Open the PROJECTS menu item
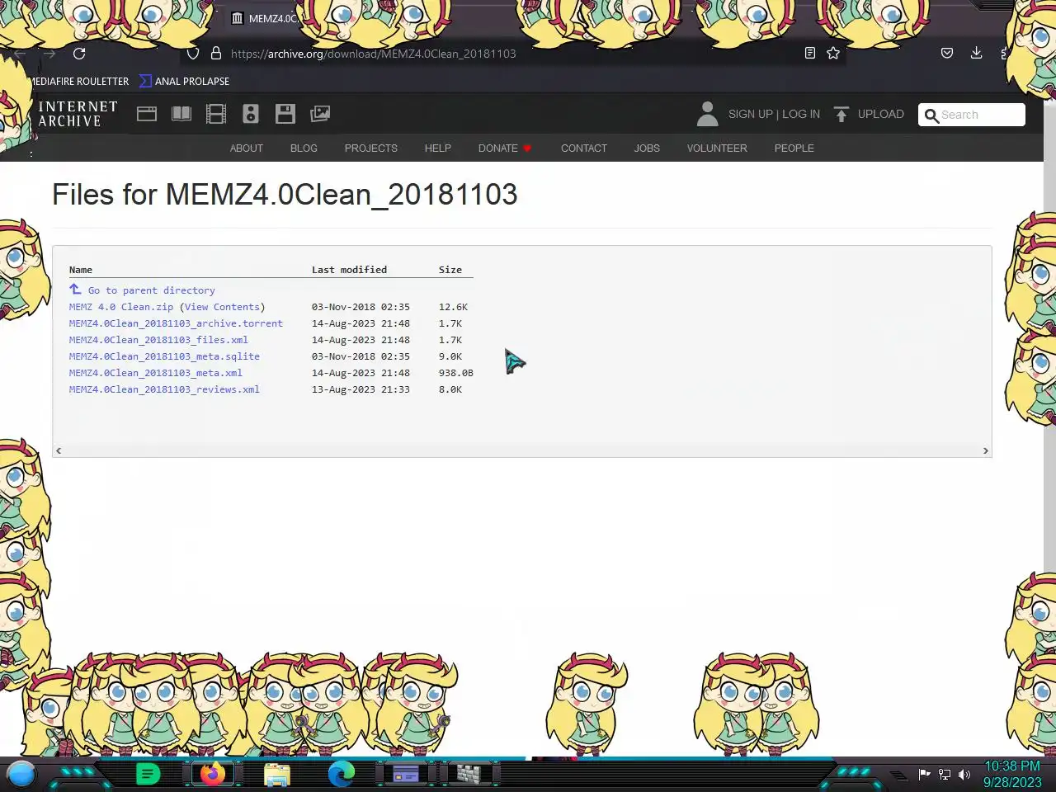Image resolution: width=1056 pixels, height=792 pixels. pyautogui.click(x=371, y=148)
